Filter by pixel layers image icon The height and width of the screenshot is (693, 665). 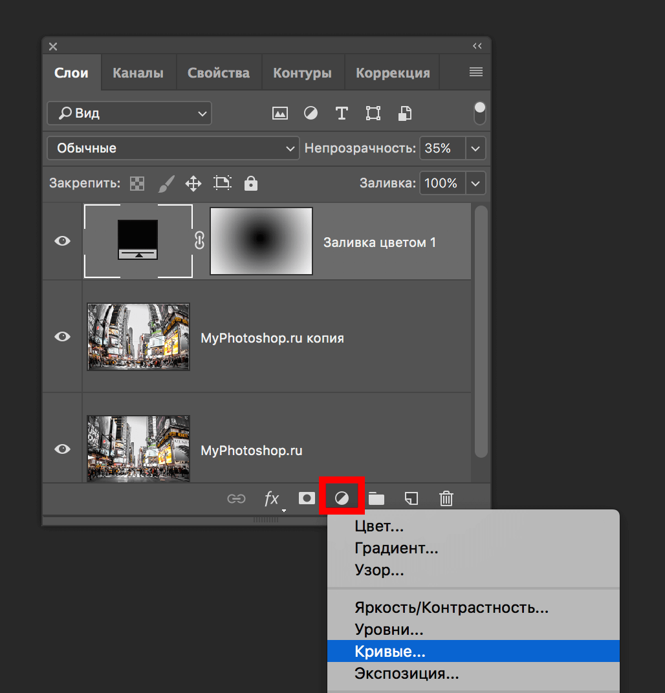[x=279, y=114]
